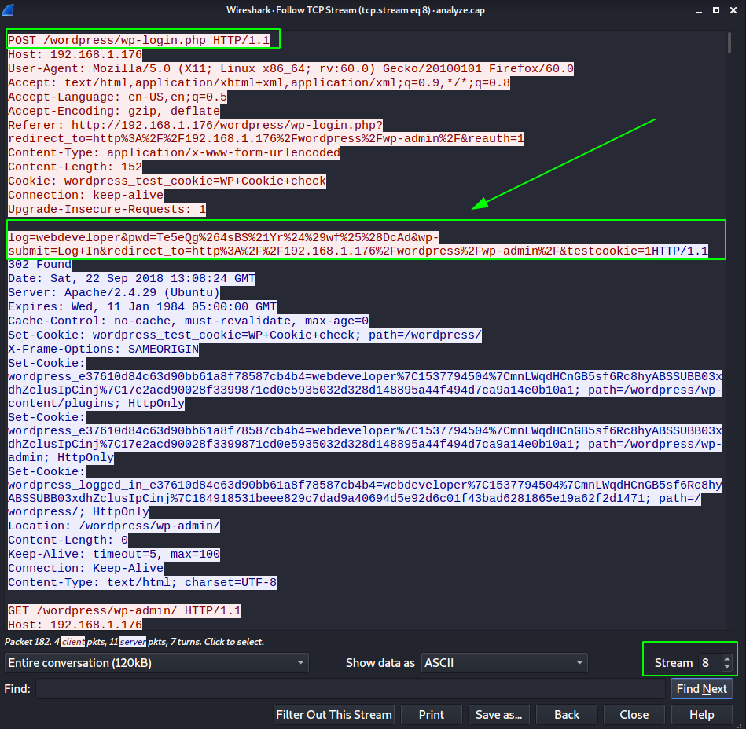Click the log=webdeveloper credentials line
Image resolution: width=746 pixels, height=729 pixels.
tap(224, 236)
